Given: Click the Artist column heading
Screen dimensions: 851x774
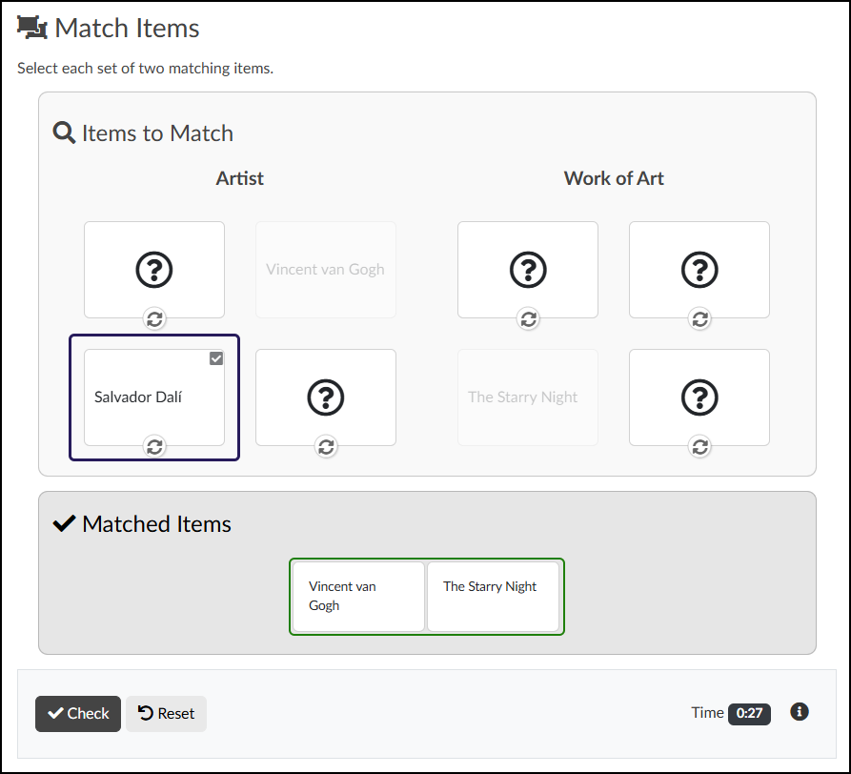Looking at the screenshot, I should (239, 178).
